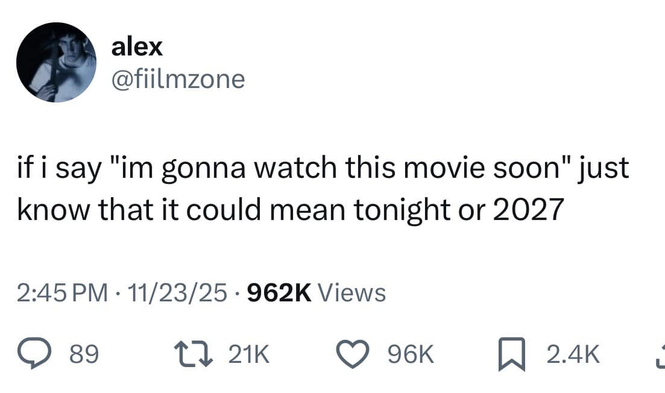Click the words 'if i say' starting the tweet
The image size is (665, 393).
tap(59, 168)
